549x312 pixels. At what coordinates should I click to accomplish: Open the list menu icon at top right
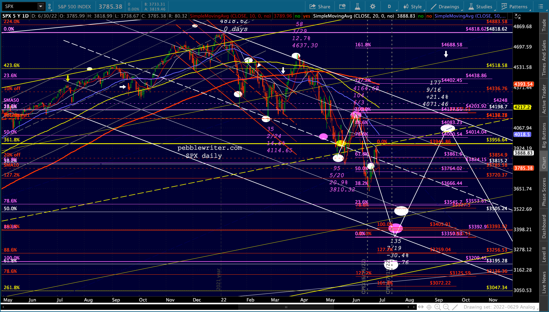click(541, 6)
